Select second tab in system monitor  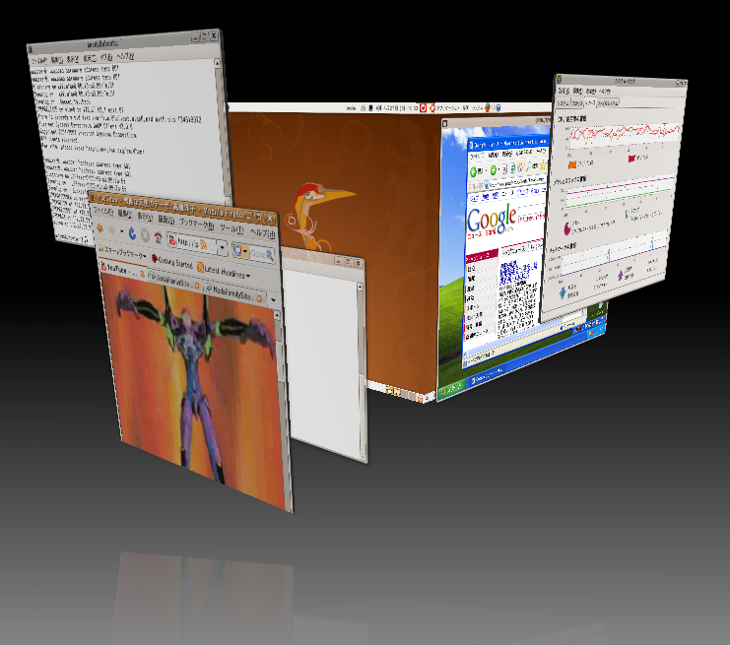coord(577,102)
